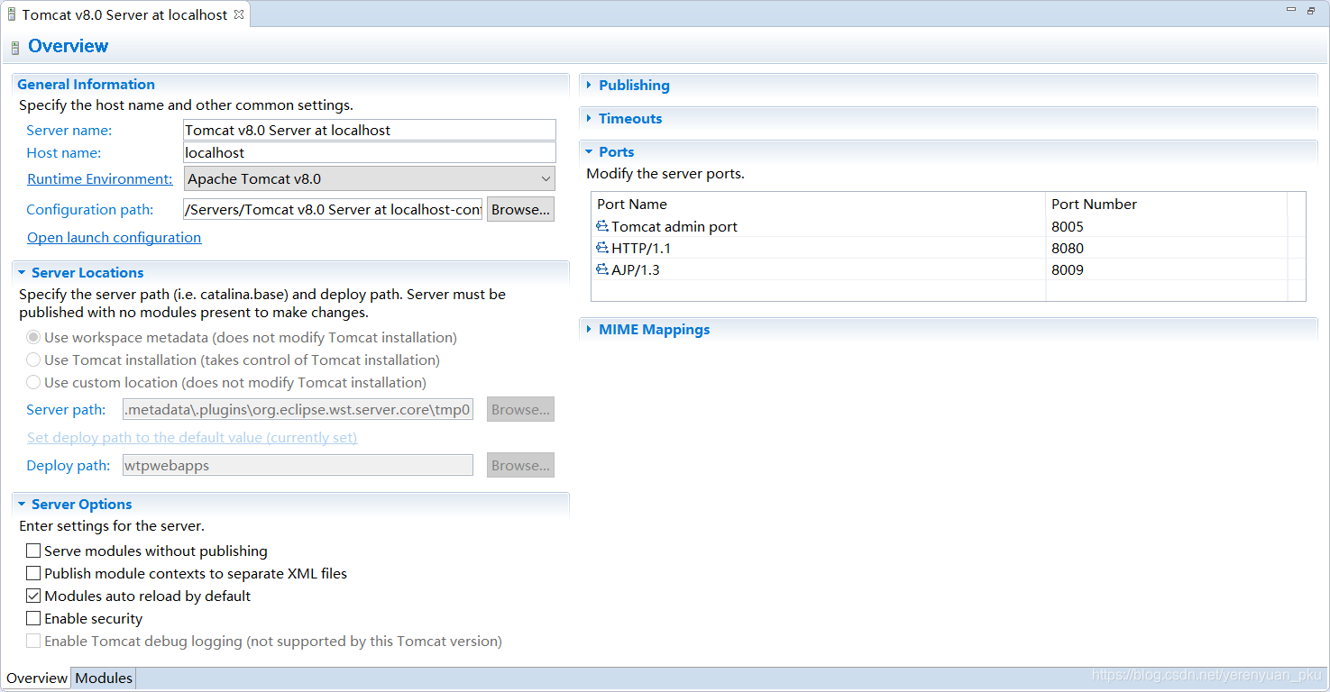The height and width of the screenshot is (692, 1330).
Task: Check the Enable security option
Action: [x=33, y=618]
